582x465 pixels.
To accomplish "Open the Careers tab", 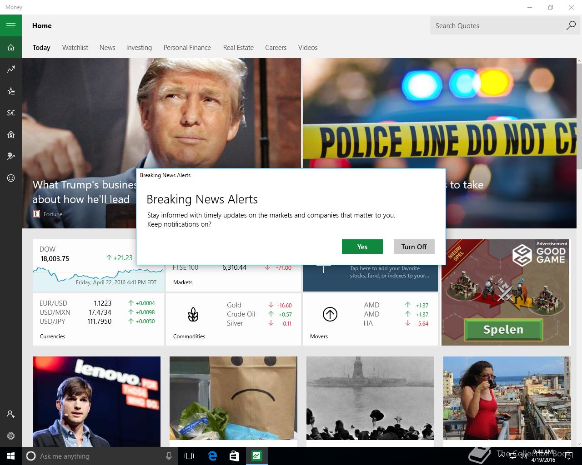I will coord(276,48).
